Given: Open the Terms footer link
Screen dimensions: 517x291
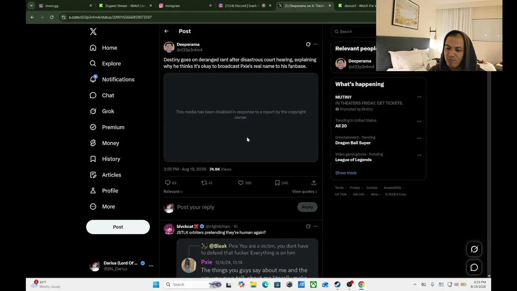Looking at the screenshot, I should click(339, 188).
